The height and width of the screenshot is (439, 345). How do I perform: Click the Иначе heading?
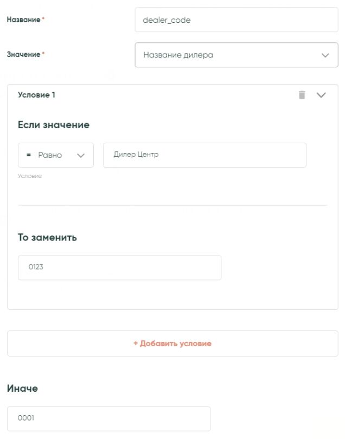click(22, 389)
